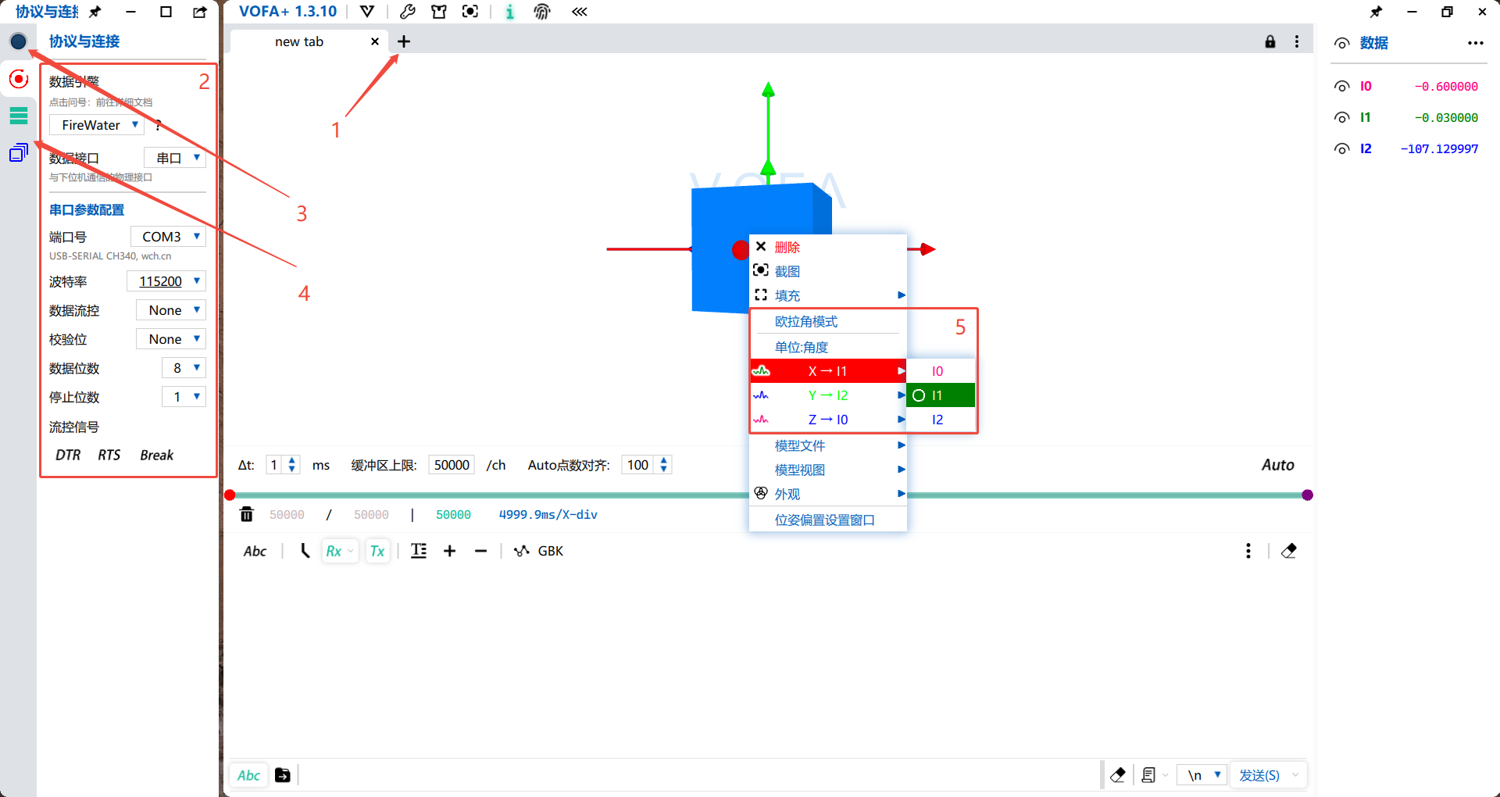Click the 发送(S) send button
The height and width of the screenshot is (797, 1500).
(1259, 775)
